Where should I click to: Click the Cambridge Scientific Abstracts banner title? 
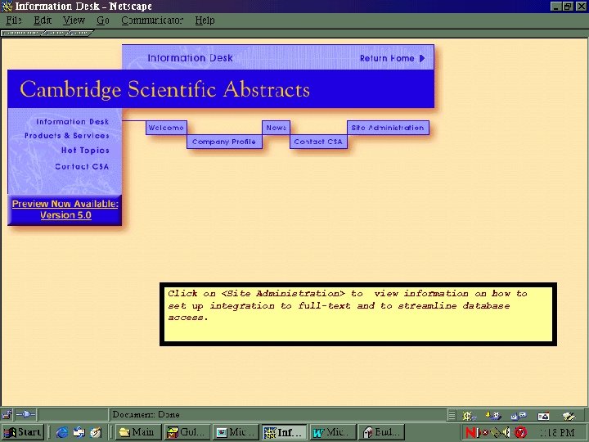tap(164, 89)
